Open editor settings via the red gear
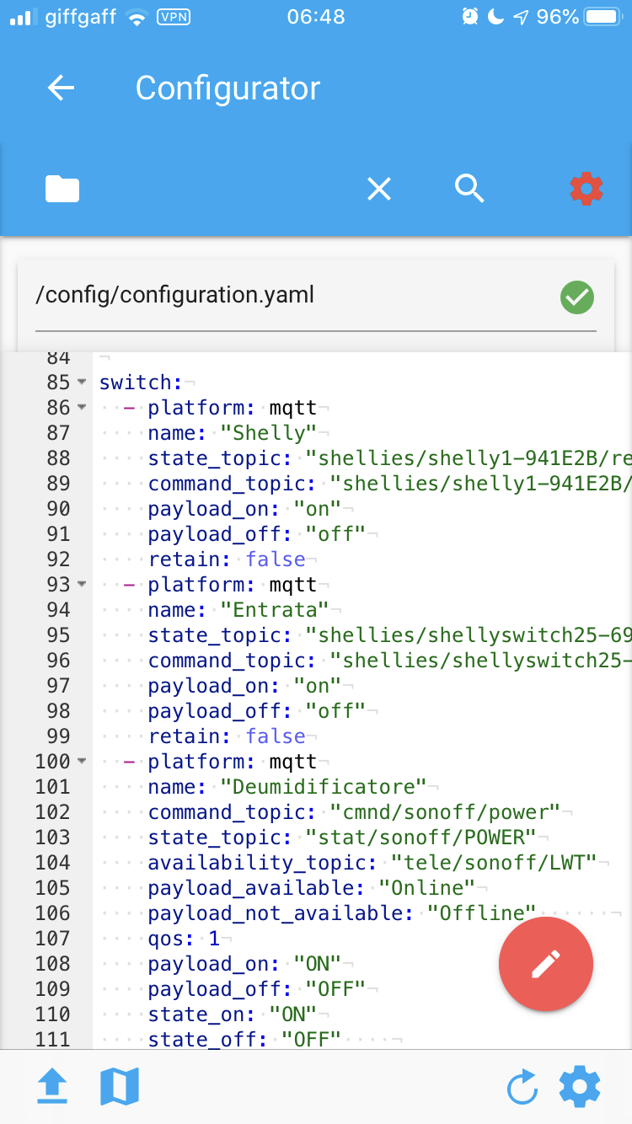The width and height of the screenshot is (632, 1124). point(586,189)
